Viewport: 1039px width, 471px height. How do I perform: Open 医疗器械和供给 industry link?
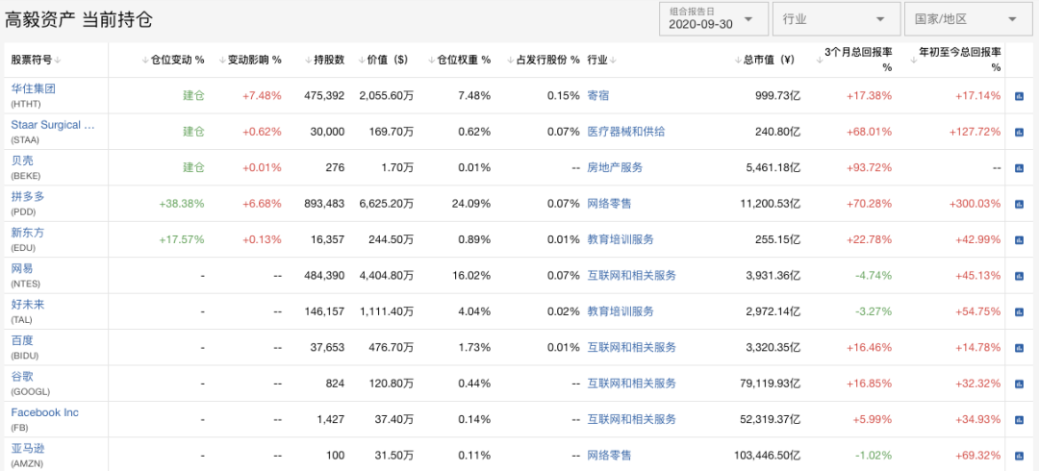click(626, 132)
